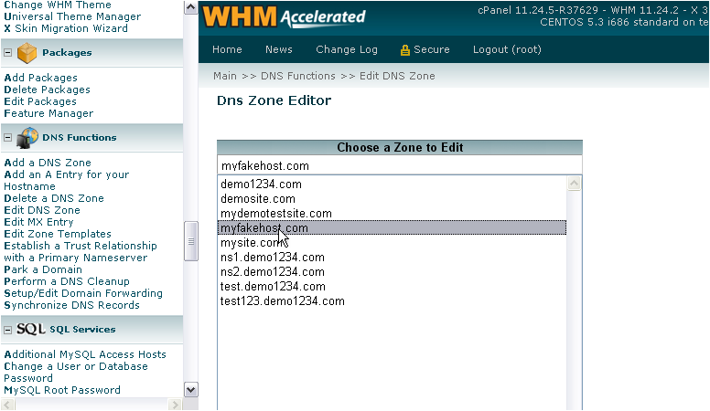Viewport: 710px width, 411px height.
Task: Select ns1.demo1234.com in zone list
Action: (392, 258)
